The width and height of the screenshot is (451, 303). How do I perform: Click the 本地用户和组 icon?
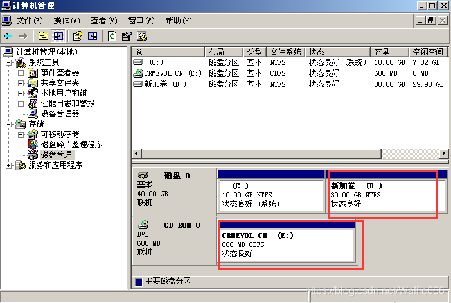click(33, 93)
